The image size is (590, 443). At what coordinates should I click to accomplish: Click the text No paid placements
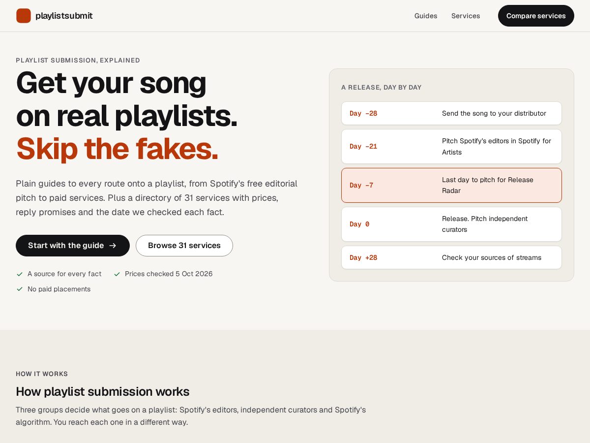(59, 289)
